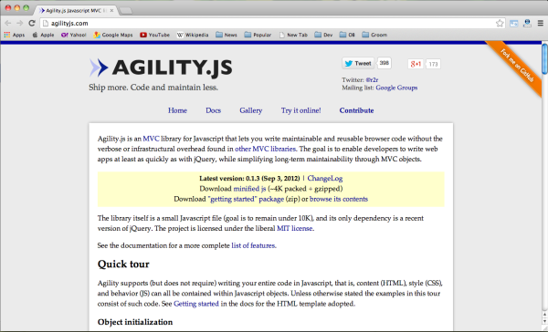
Task: Close the Agility.js browser tab
Action: coord(111,11)
